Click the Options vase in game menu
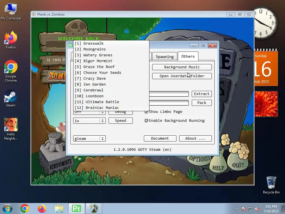The image size is (285, 214). tap(199, 159)
